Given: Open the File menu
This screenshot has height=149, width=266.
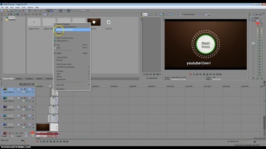Looking at the screenshot, I should click(x=2, y=7).
